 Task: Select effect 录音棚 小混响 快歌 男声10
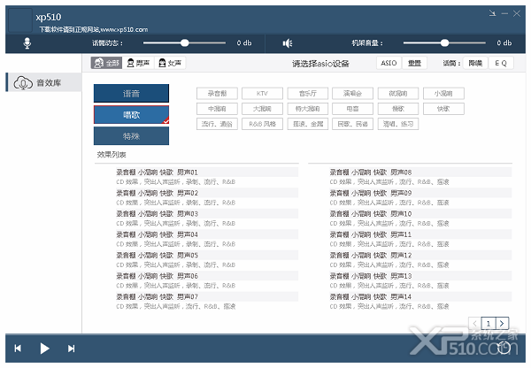pyautogui.click(x=420, y=213)
